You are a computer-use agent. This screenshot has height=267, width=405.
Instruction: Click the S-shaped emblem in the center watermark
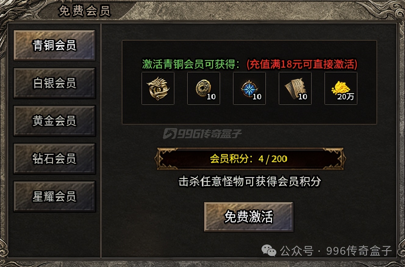pos(170,133)
